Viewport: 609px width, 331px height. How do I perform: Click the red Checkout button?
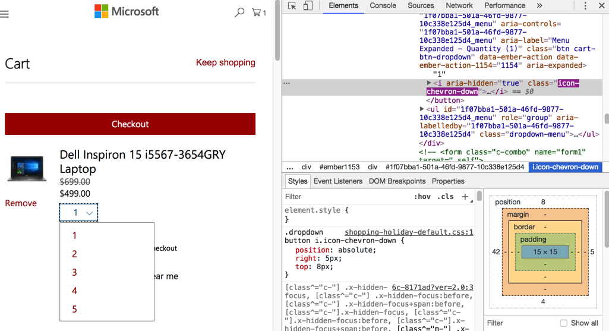point(130,124)
